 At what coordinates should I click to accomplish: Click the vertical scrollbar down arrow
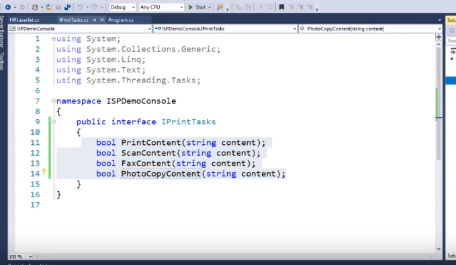point(439,250)
